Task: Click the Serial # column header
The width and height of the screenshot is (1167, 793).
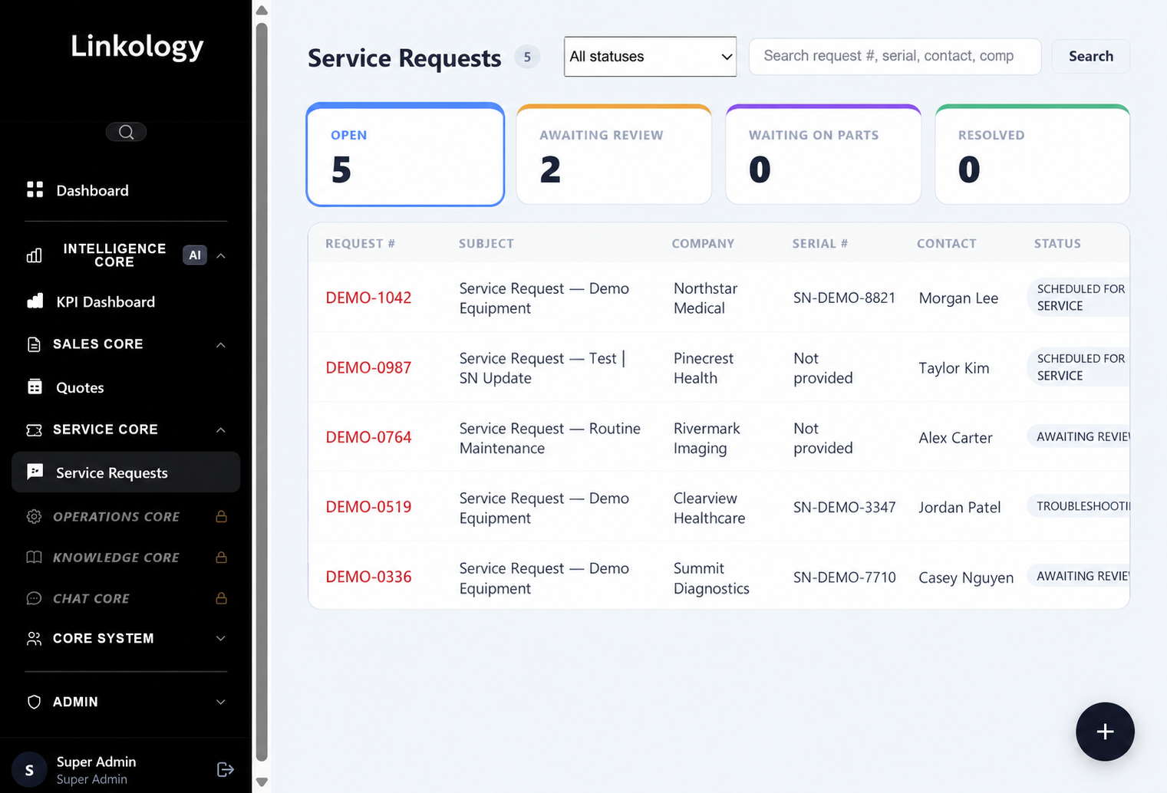Action: (820, 243)
